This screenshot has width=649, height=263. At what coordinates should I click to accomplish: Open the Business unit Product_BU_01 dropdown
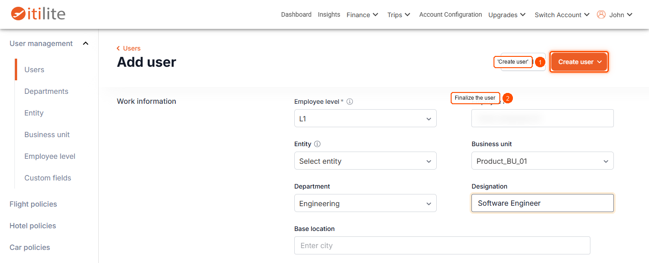pyautogui.click(x=543, y=161)
